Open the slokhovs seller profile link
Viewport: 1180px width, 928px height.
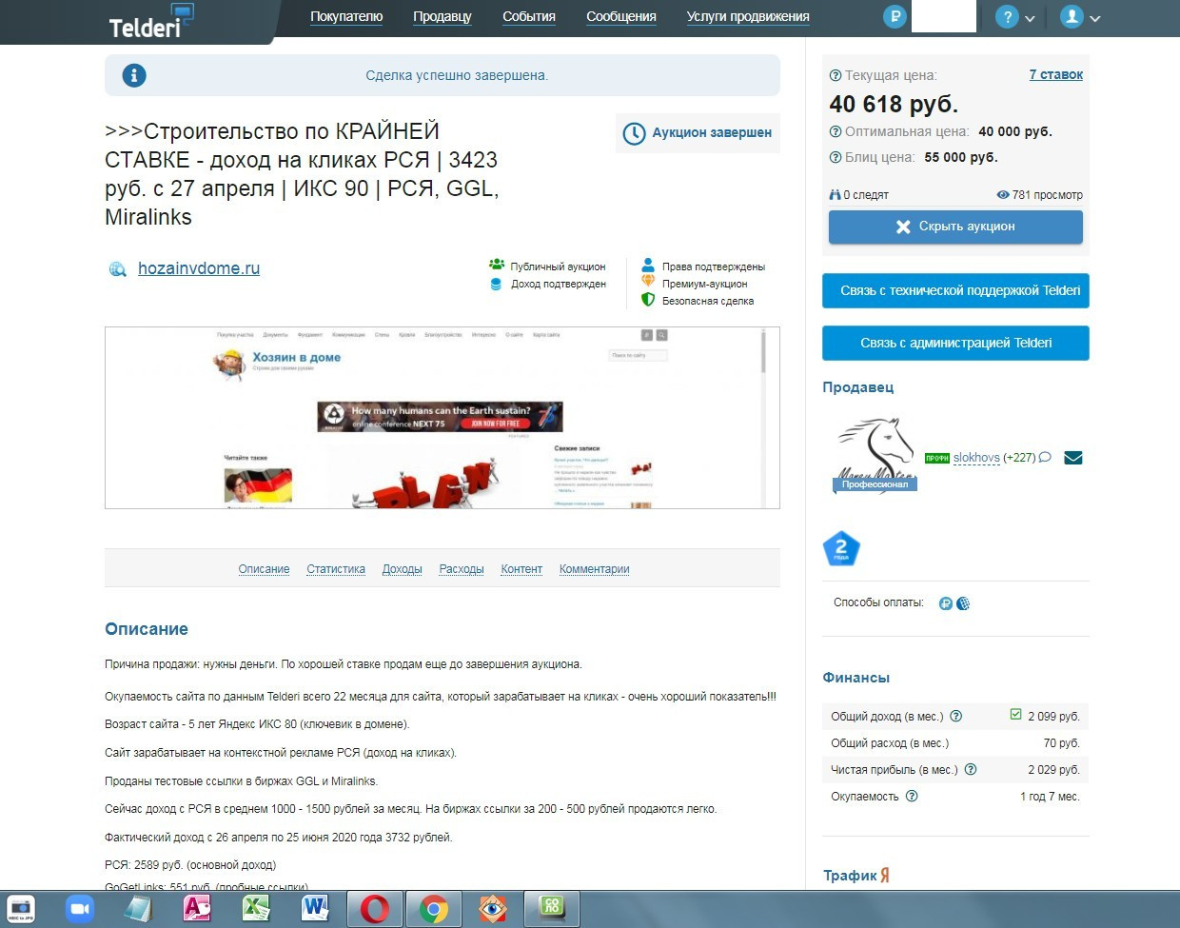point(976,458)
